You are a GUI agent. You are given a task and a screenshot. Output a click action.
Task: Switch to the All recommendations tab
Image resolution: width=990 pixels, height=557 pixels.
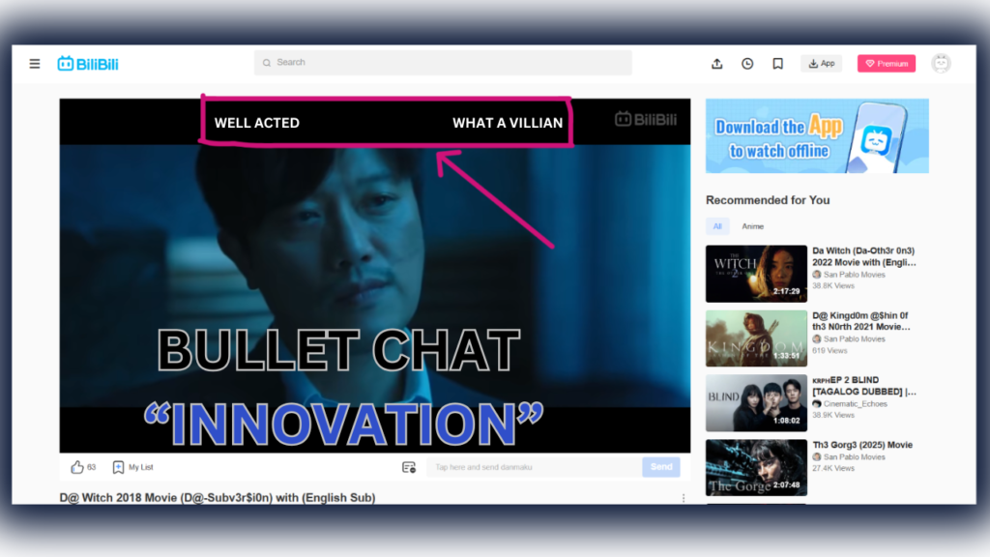point(716,225)
